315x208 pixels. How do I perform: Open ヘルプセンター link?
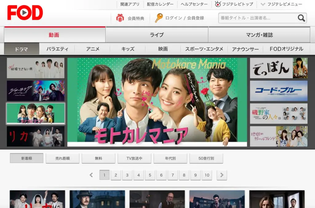click(194, 4)
